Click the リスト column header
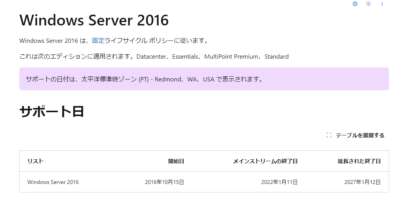Screen dimensions: 399x204 click(x=35, y=161)
